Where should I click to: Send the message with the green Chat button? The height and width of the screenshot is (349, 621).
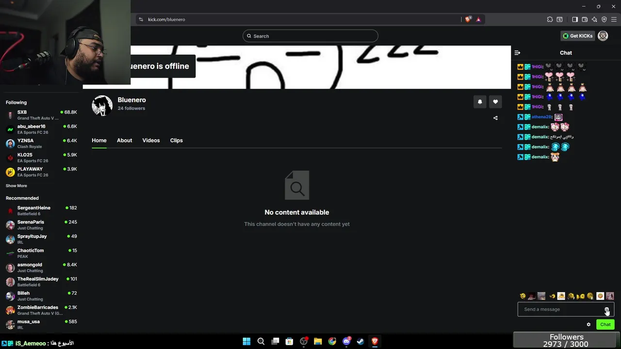(605, 325)
